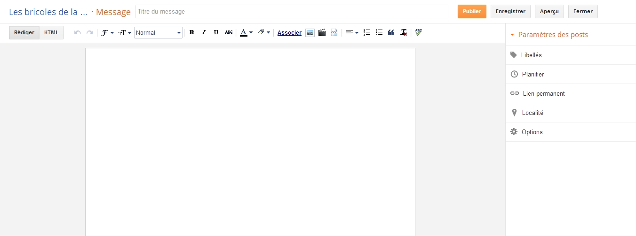
Task: Open the Planifier schedule setting
Action: coord(571,74)
